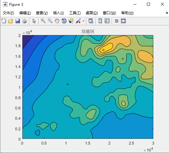The width and height of the screenshot is (169, 153).
Task: Save the figure using the floppy disk icon
Action: click(x=18, y=21)
